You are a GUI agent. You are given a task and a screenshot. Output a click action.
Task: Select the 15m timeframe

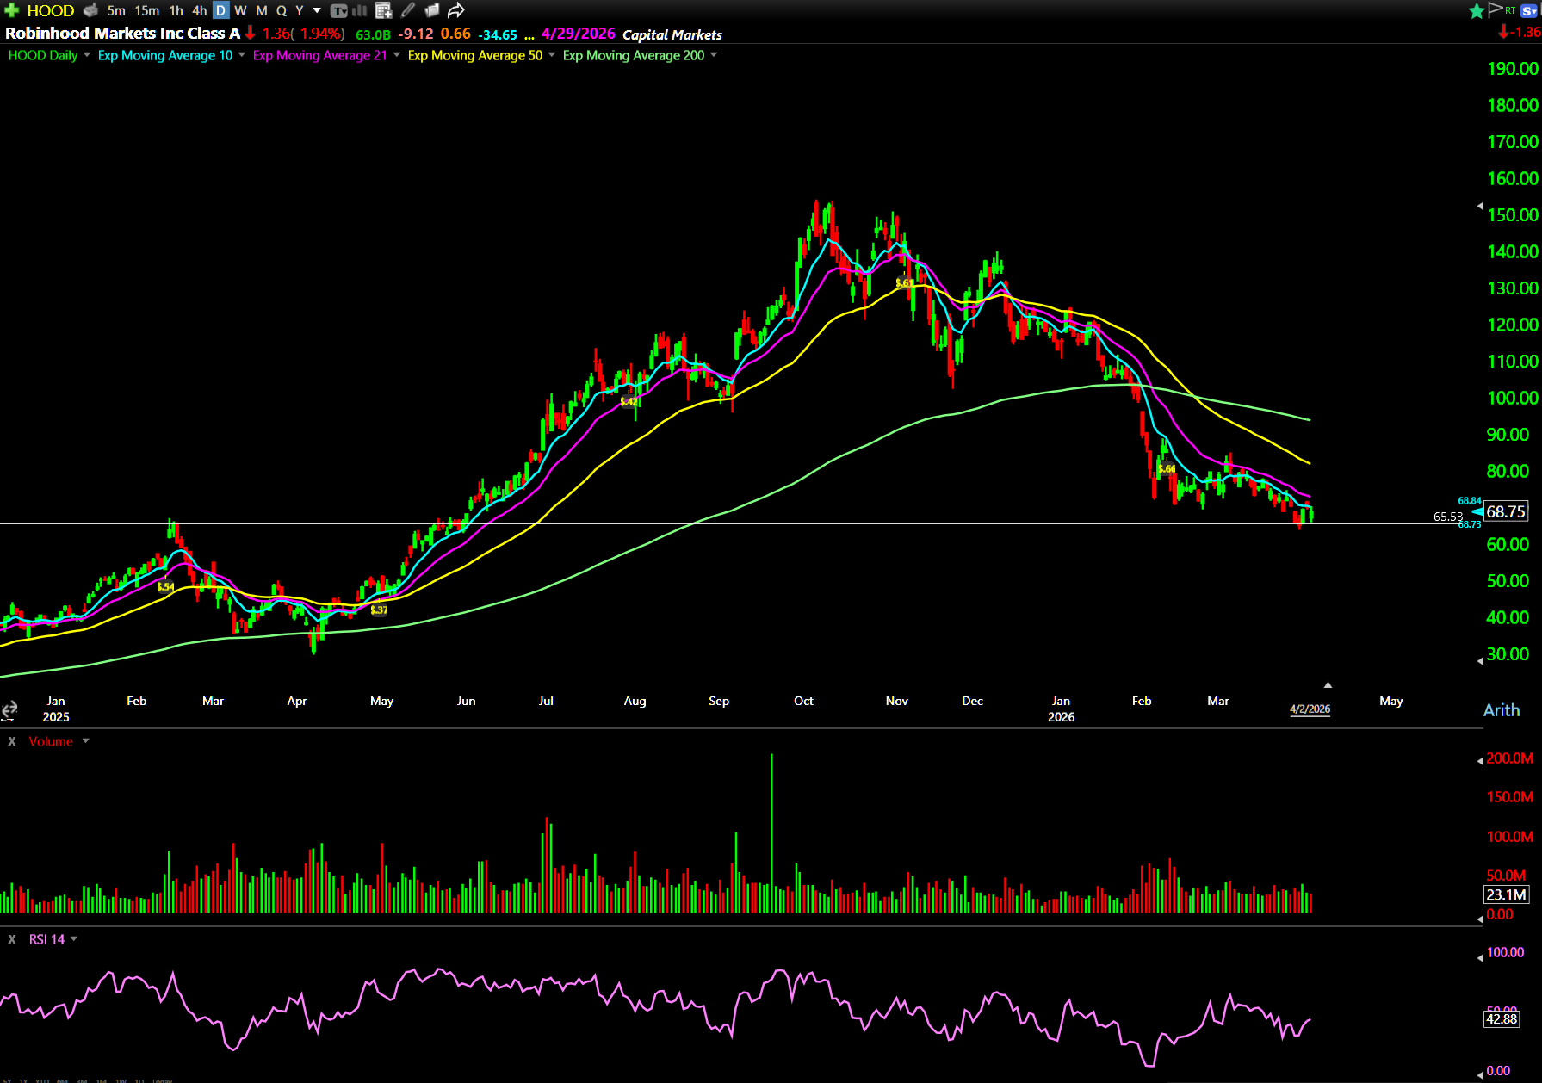point(147,10)
